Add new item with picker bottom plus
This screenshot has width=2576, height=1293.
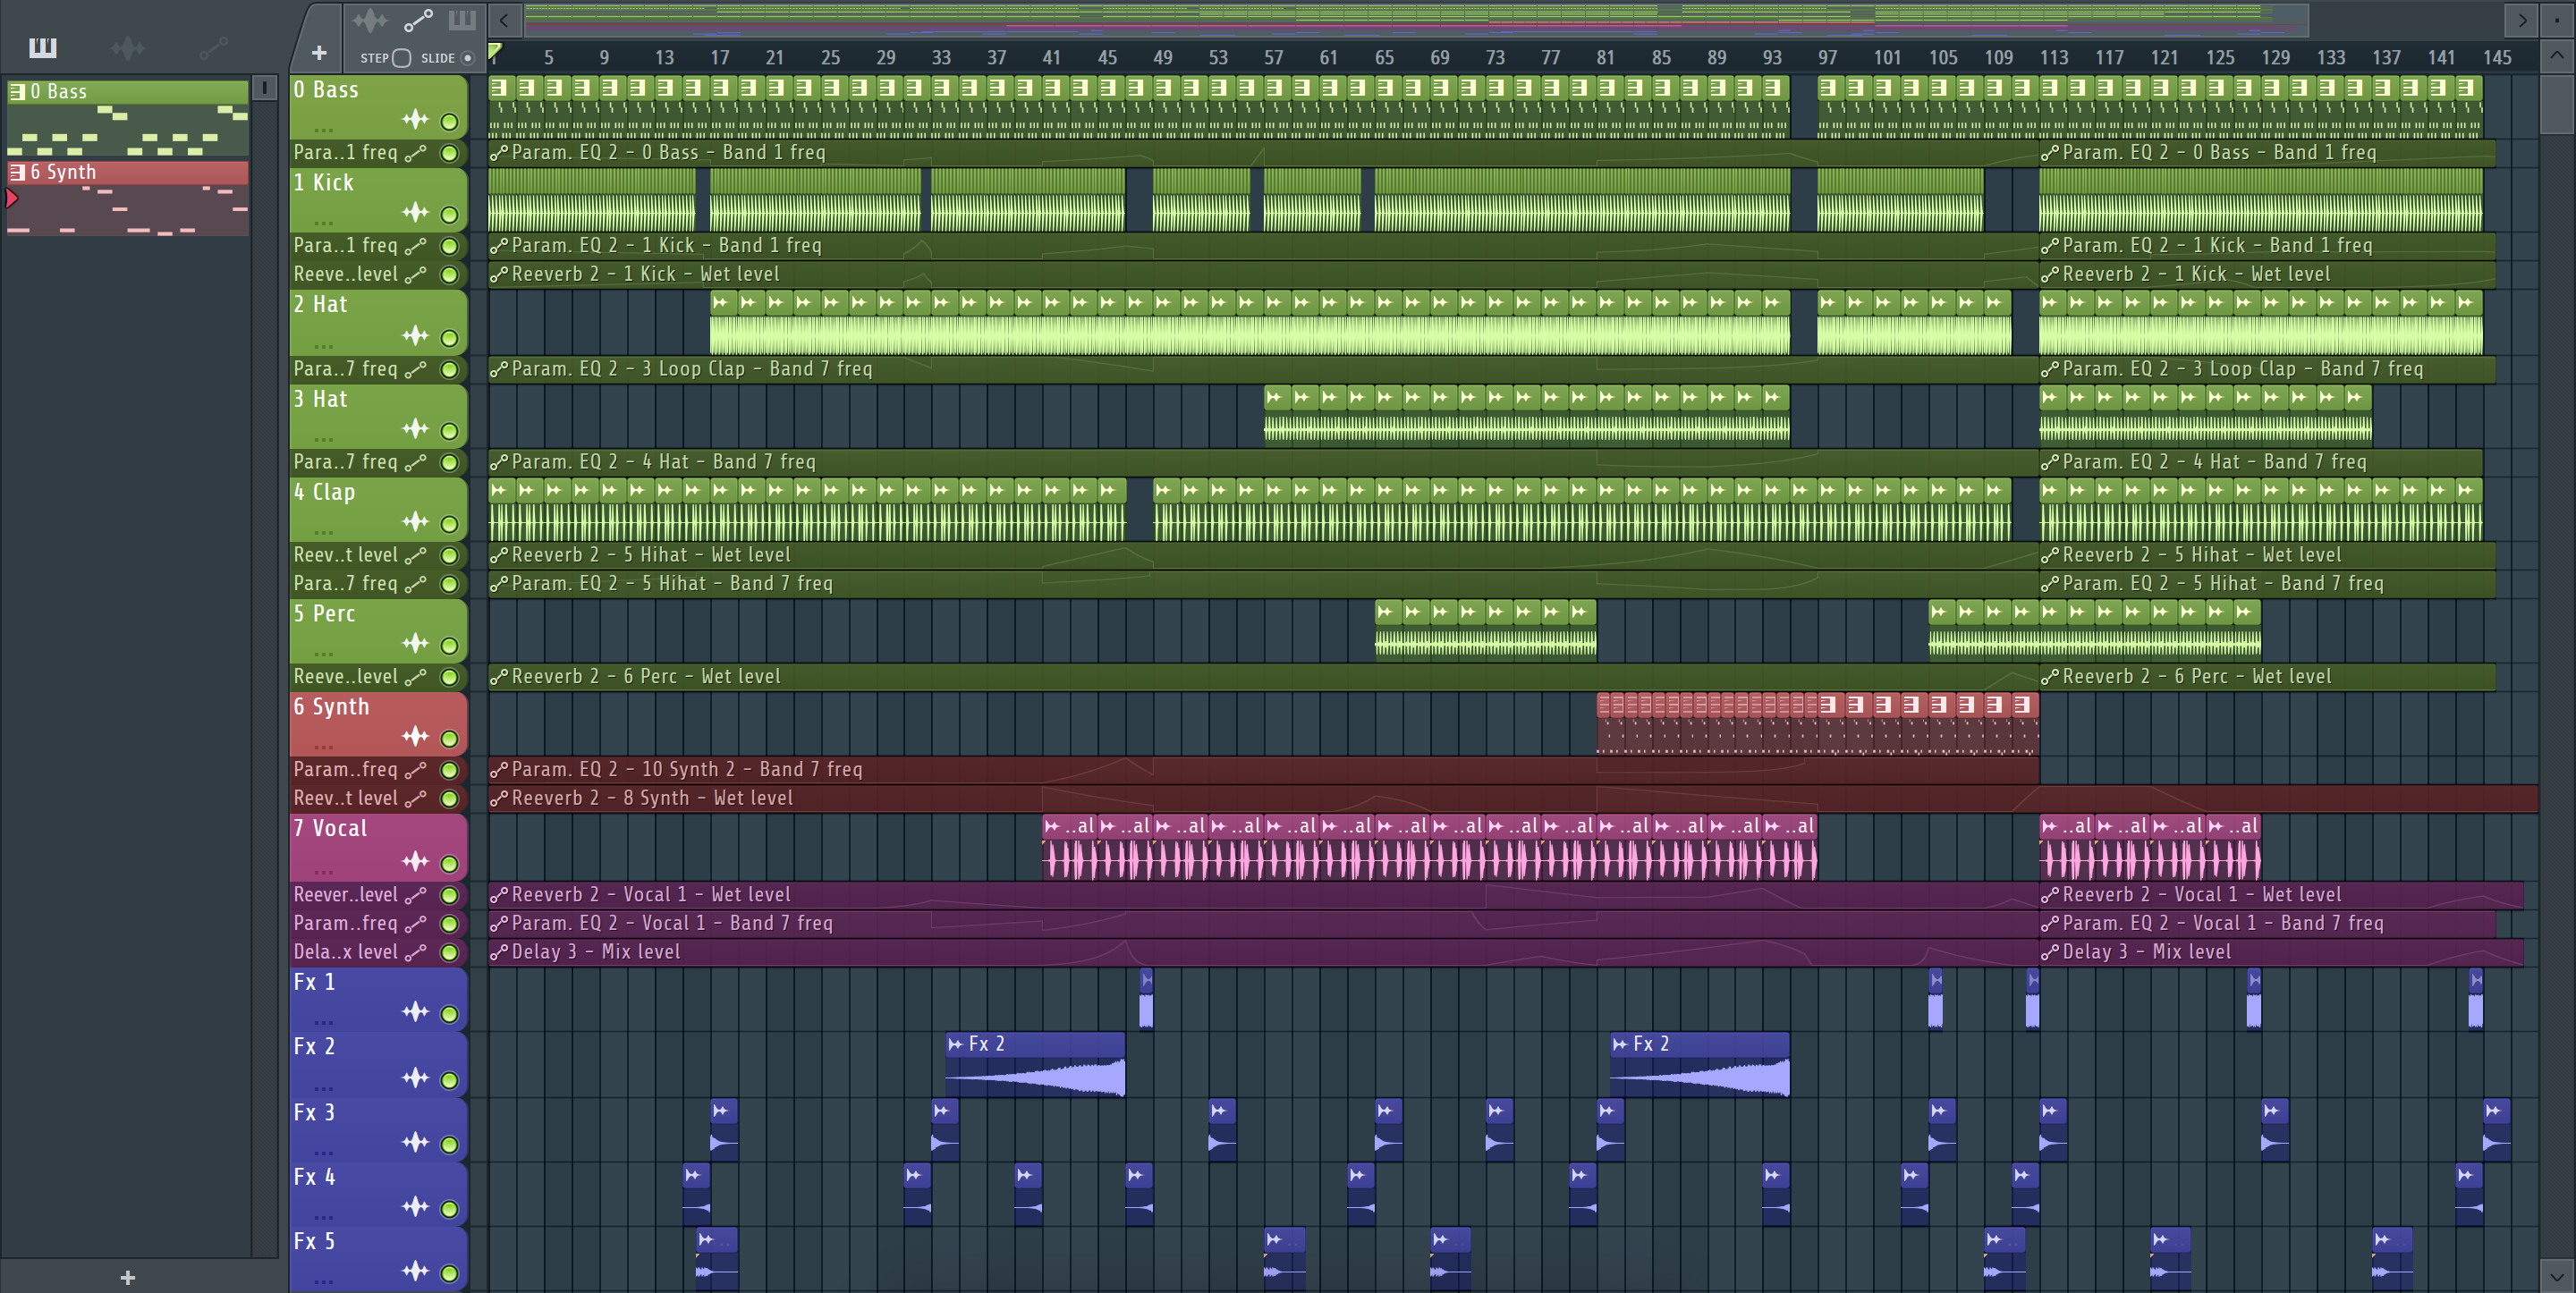pyautogui.click(x=127, y=1277)
